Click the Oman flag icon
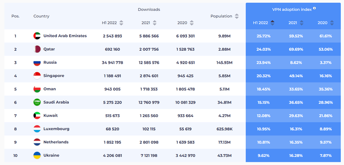This screenshot has width=344, height=165. (37, 89)
